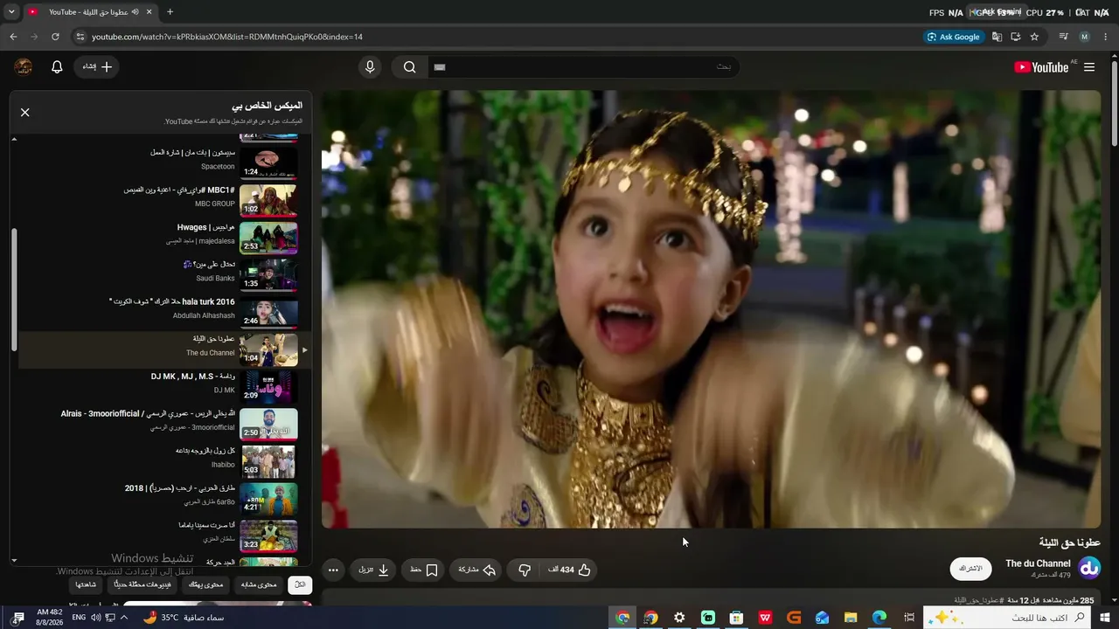This screenshot has height=629, width=1119.
Task: Click the YouTube URL in the address bar
Action: tap(227, 37)
